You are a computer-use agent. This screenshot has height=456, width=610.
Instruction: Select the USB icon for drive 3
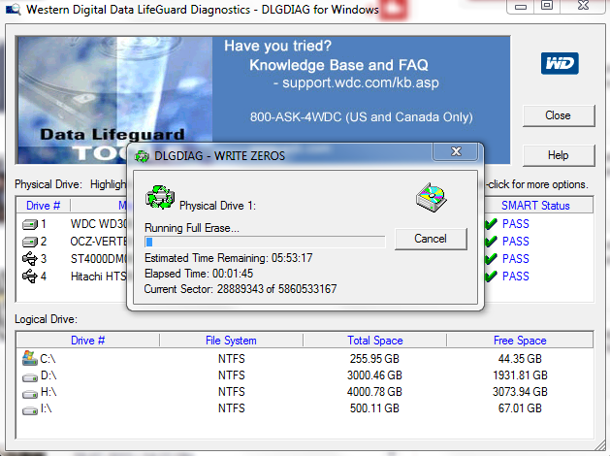(x=30, y=259)
